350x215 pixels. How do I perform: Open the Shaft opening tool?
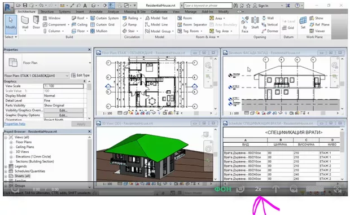(x=255, y=23)
